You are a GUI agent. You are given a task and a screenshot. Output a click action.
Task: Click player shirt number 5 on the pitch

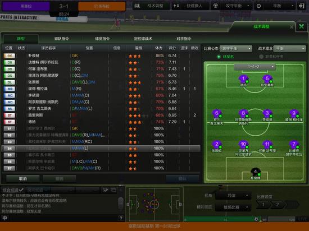point(267,79)
